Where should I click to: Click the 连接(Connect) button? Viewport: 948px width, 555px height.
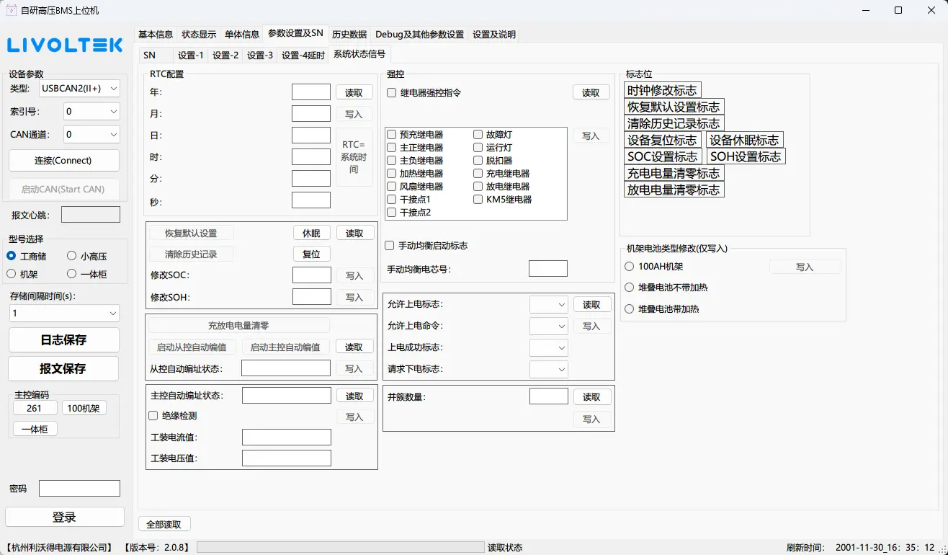[x=63, y=160]
